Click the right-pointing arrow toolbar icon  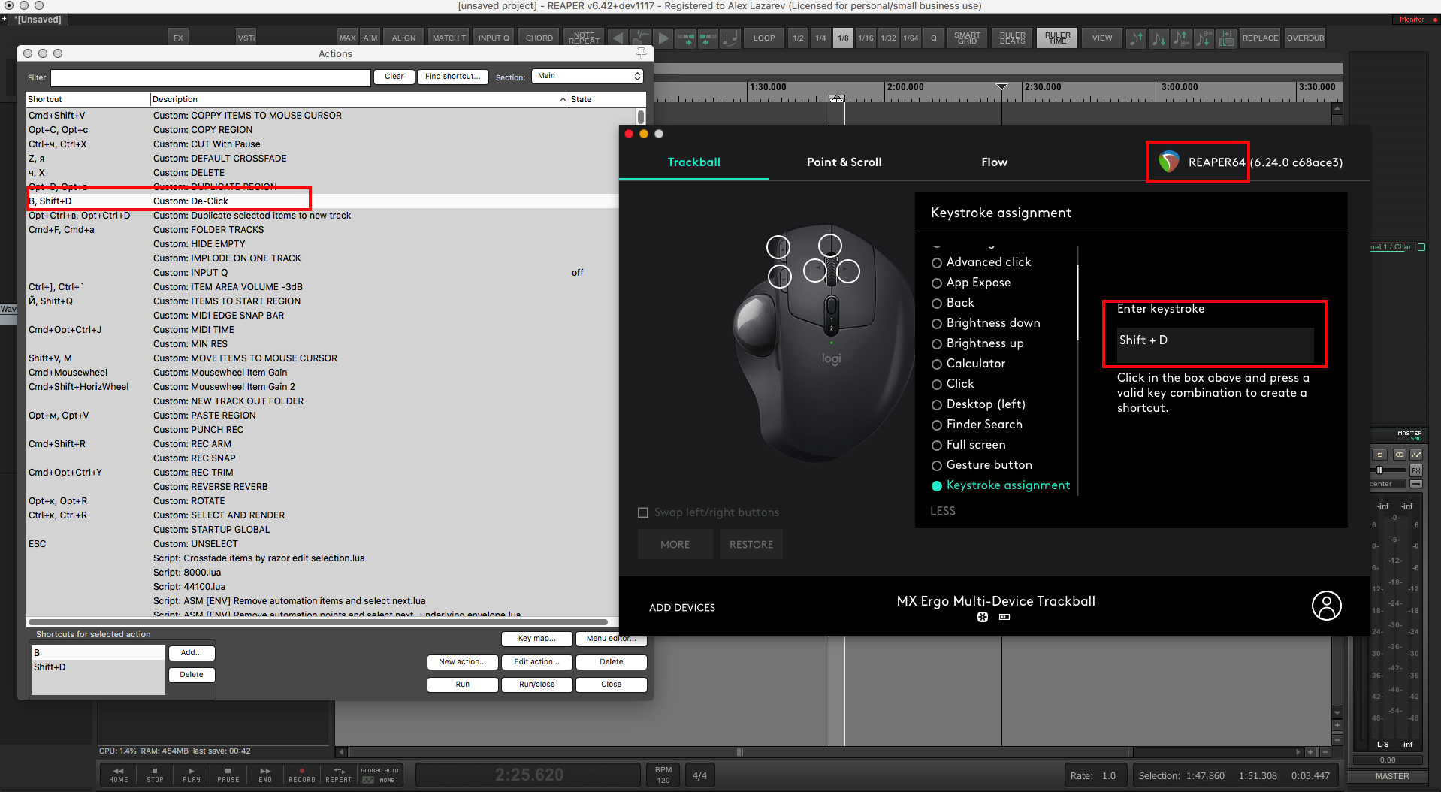pyautogui.click(x=663, y=38)
